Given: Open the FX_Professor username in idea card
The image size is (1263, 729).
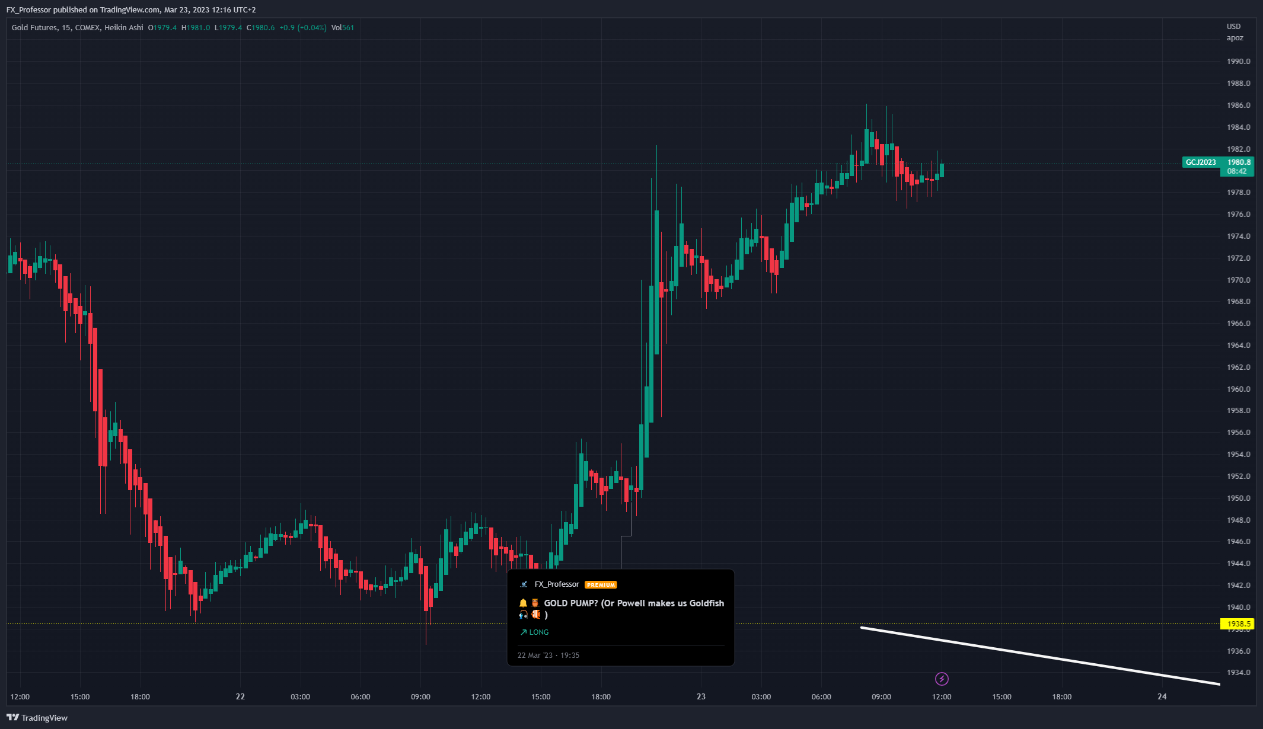Looking at the screenshot, I should (557, 584).
